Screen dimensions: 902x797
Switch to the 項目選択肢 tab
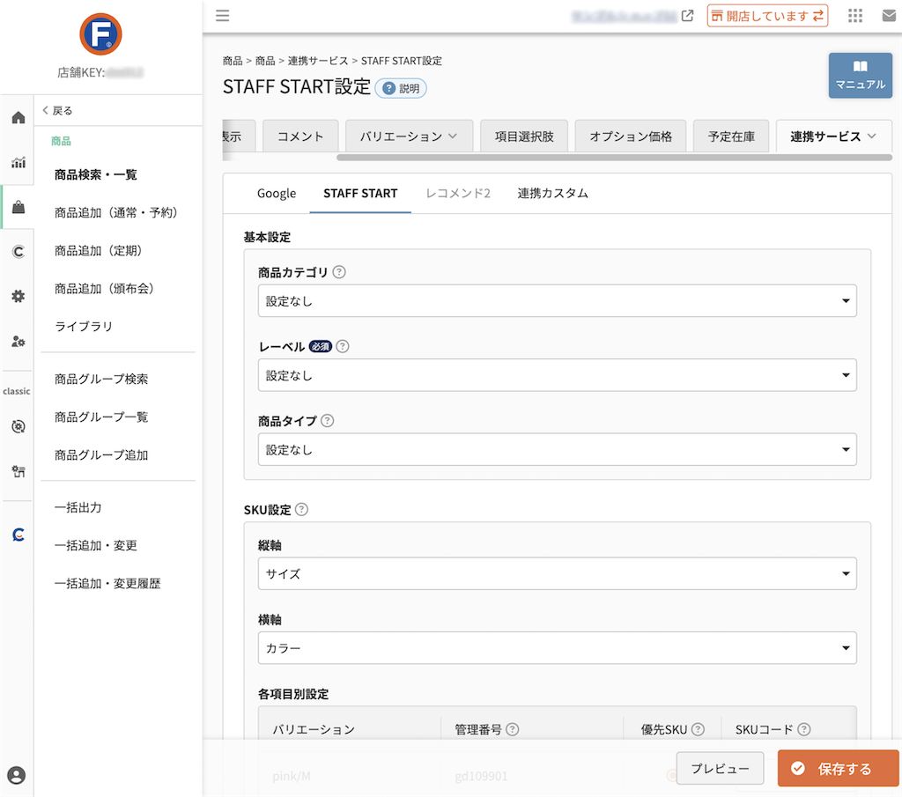(524, 137)
